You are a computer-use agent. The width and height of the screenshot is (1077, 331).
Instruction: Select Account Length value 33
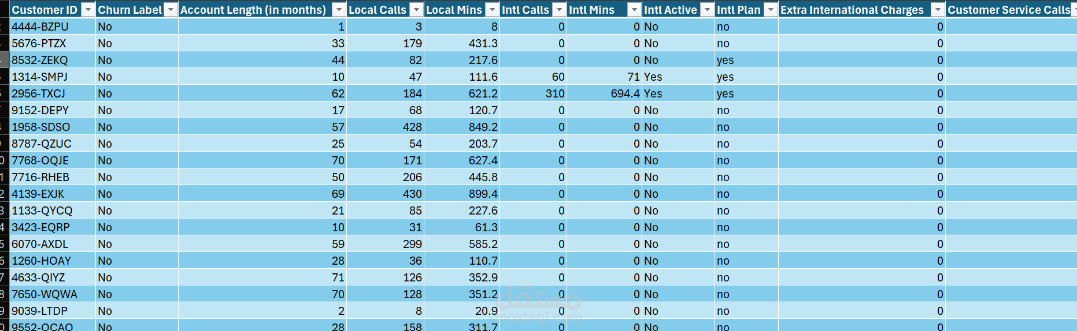point(262,43)
